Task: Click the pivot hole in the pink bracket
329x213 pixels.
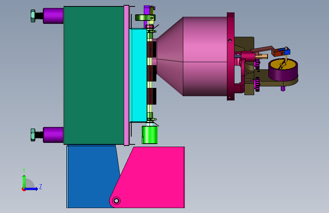Action: tap(116, 201)
